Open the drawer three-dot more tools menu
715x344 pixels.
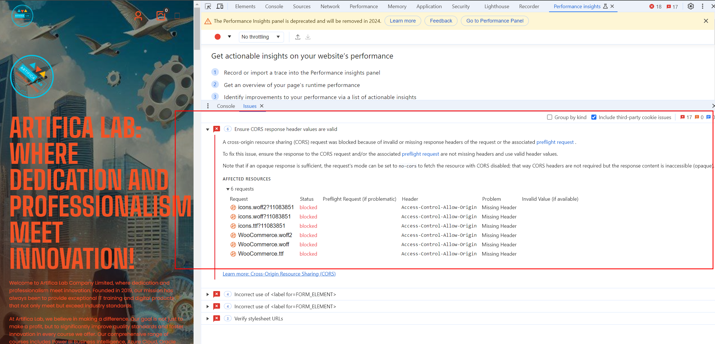(x=208, y=106)
